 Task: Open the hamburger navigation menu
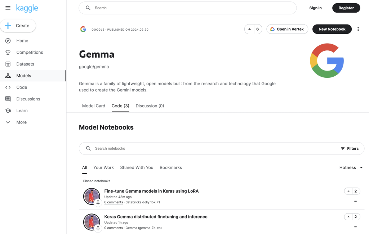pyautogui.click(x=8, y=8)
